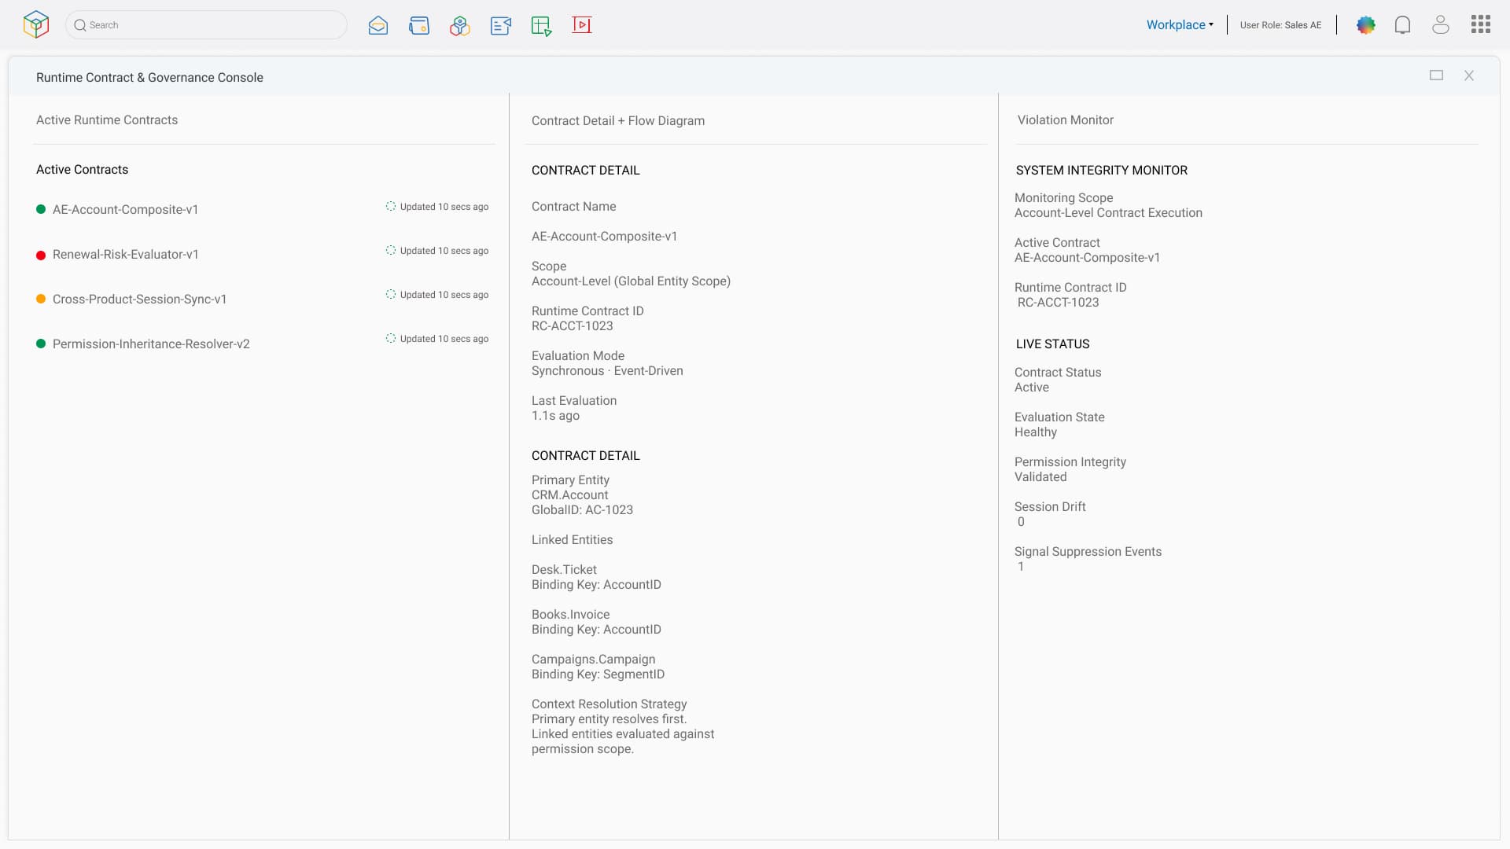Select the Cross-Product-Session-Sync-v1 contract

click(x=138, y=299)
